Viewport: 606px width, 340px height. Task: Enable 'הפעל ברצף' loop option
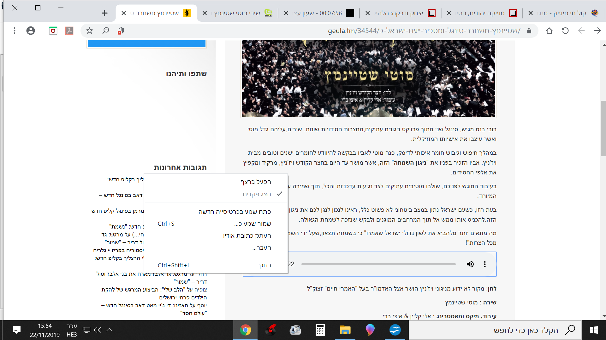pyautogui.click(x=256, y=182)
